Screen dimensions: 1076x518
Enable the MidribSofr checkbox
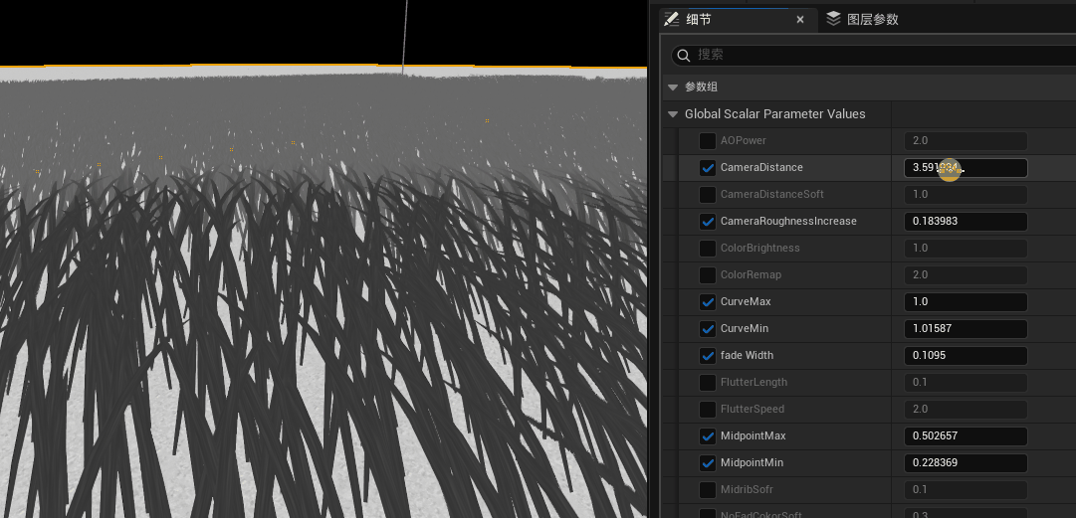pyautogui.click(x=708, y=490)
